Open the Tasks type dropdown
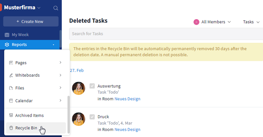Image resolution: width=263 pixels, height=137 pixels. pos(251,22)
